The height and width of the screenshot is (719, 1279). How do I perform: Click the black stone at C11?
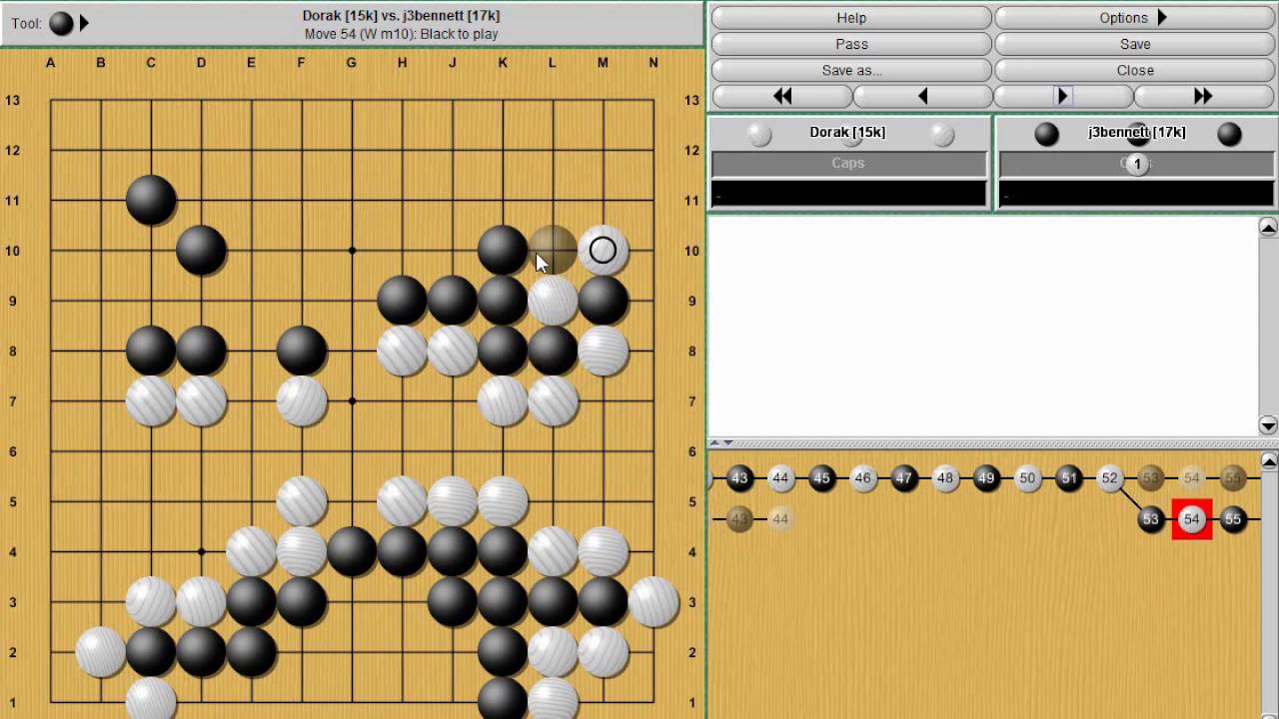pos(151,200)
